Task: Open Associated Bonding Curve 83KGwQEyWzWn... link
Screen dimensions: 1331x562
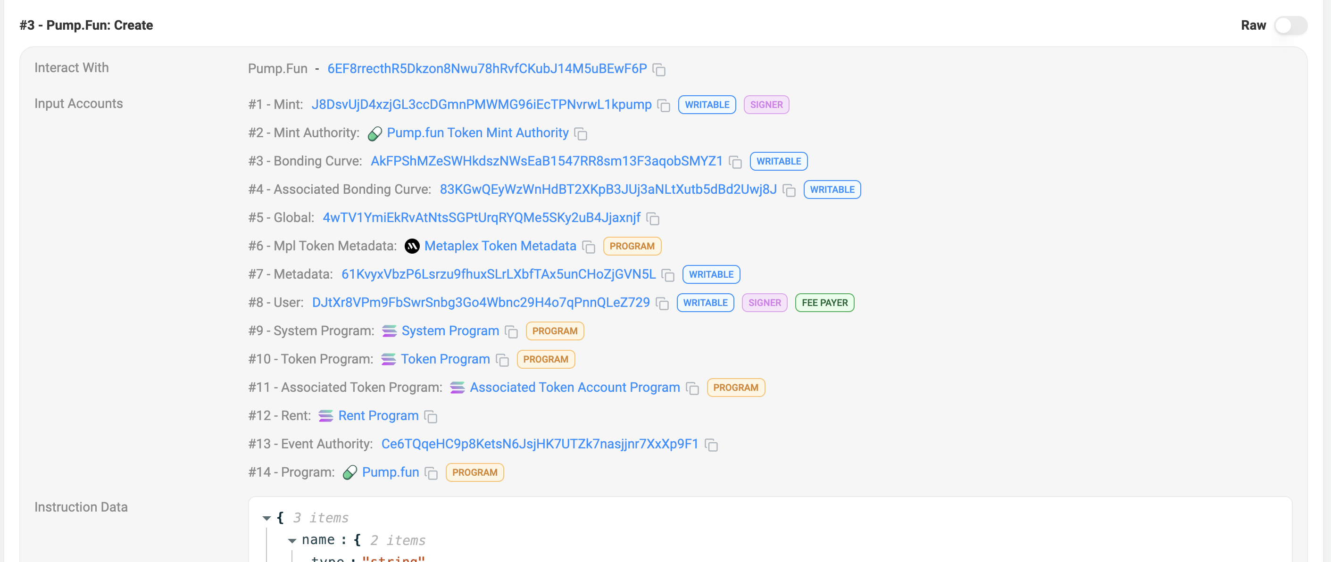Action: click(x=608, y=190)
